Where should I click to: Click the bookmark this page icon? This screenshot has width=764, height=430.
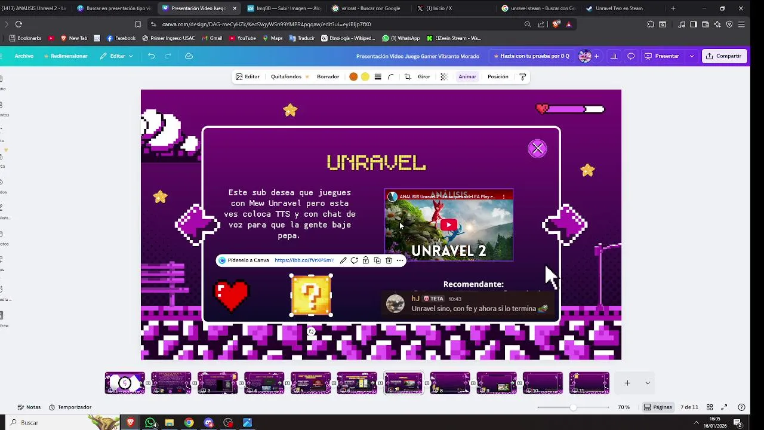tap(138, 24)
